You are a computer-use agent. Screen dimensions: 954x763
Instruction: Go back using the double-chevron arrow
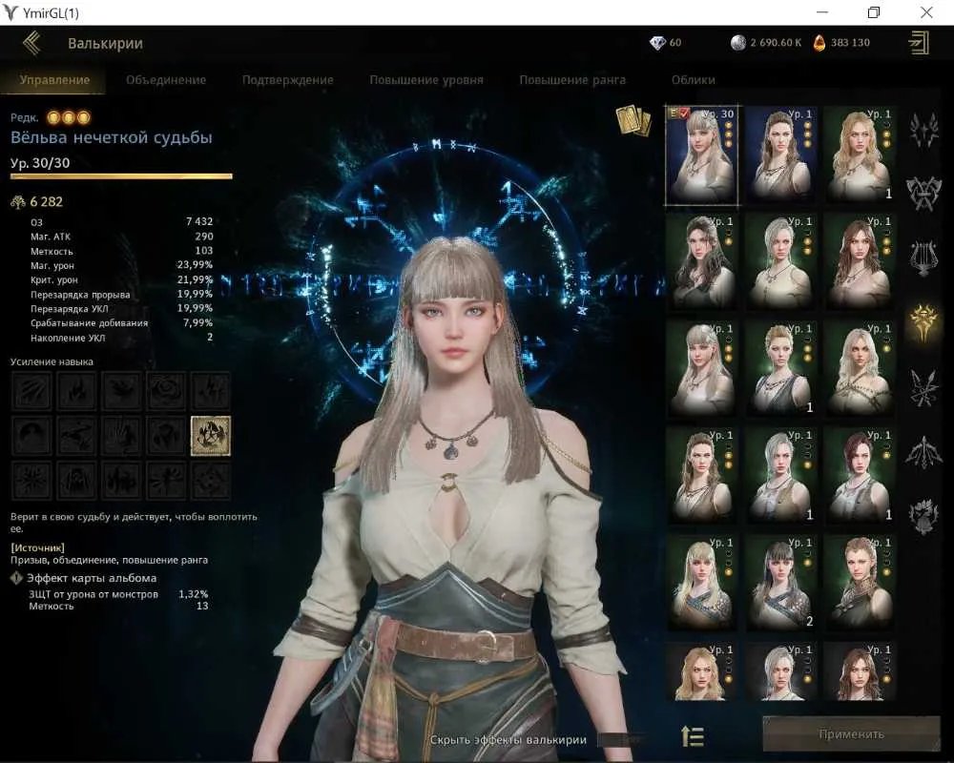click(32, 43)
